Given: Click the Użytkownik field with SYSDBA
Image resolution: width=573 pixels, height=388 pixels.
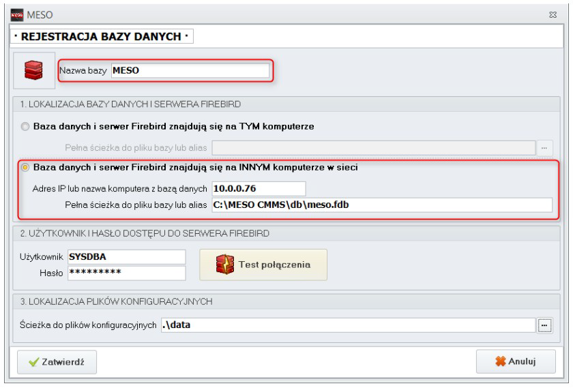Looking at the screenshot, I should click(x=126, y=256).
